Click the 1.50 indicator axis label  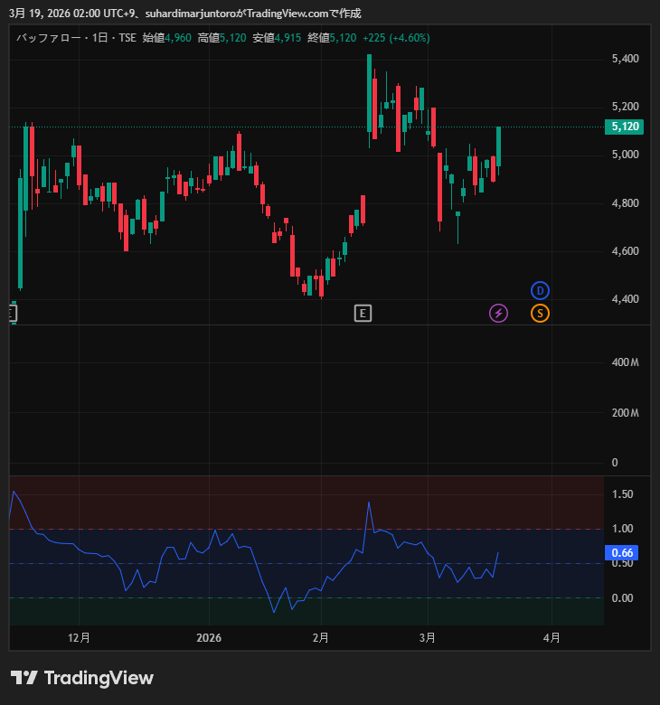tap(622, 494)
